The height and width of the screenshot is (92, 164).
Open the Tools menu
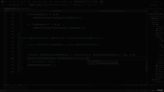point(51,2)
